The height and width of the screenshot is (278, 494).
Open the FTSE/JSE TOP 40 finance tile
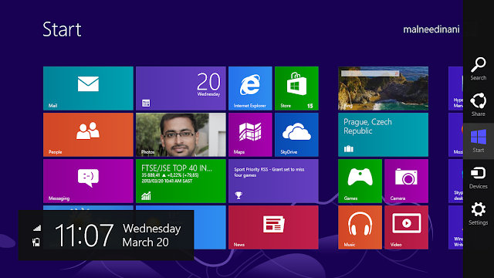(x=181, y=181)
